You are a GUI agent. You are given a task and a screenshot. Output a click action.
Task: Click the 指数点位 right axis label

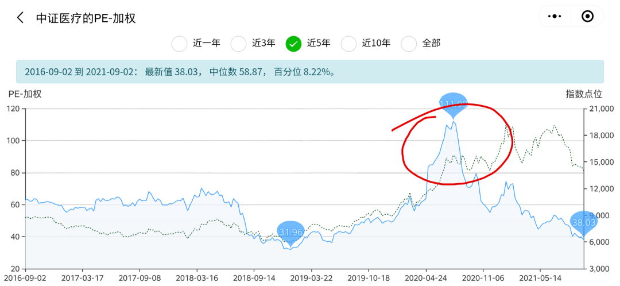(584, 94)
